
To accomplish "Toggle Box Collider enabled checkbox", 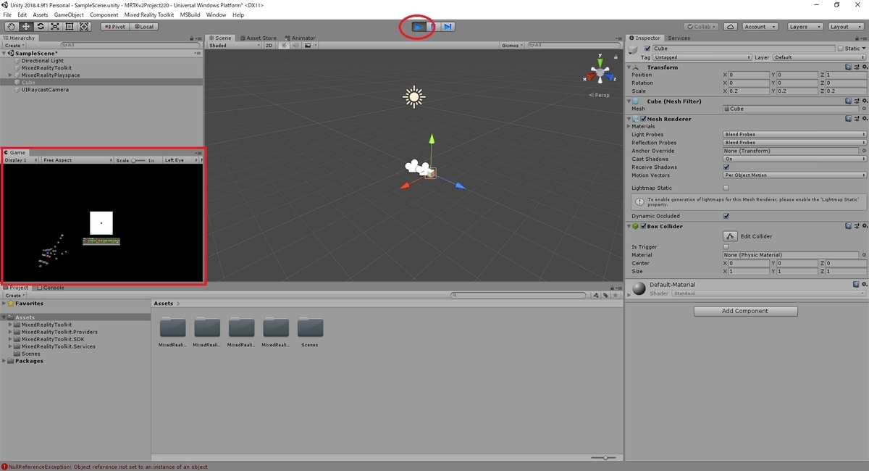I will coord(643,227).
